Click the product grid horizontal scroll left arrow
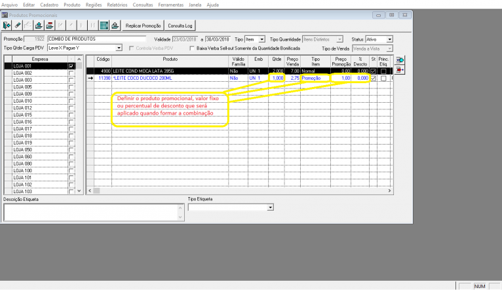Image resolution: width=502 pixels, height=290 pixels. coord(90,190)
